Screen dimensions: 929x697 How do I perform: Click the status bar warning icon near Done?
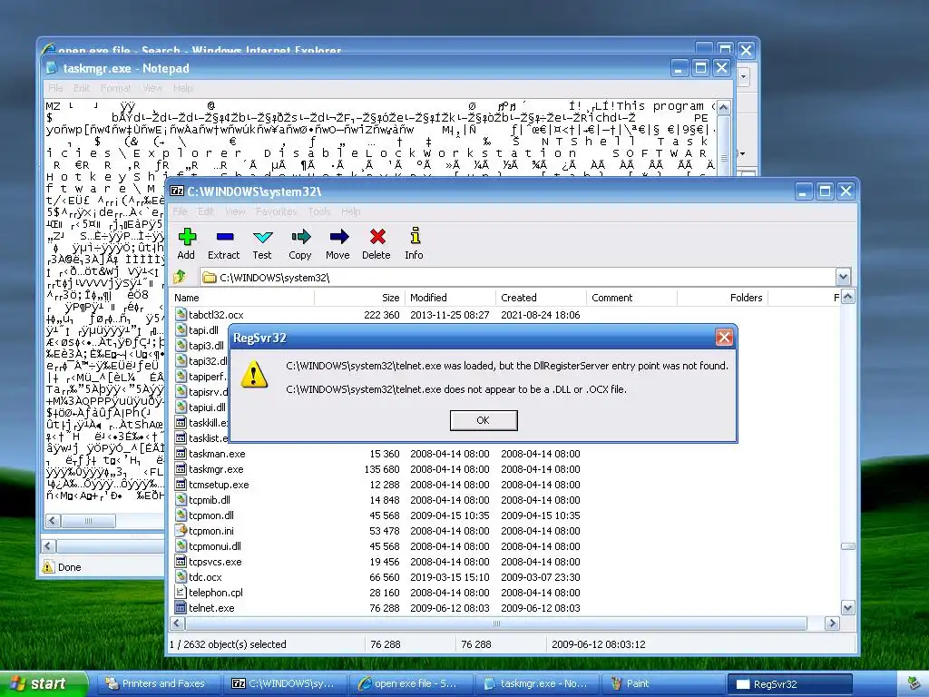pos(48,566)
